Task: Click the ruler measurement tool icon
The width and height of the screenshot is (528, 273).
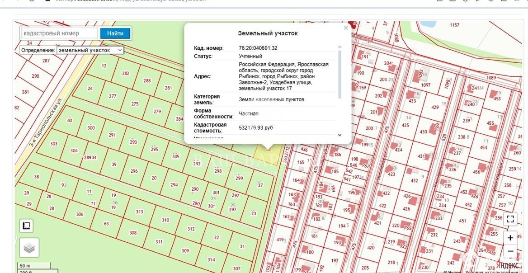Action: [x=27, y=226]
